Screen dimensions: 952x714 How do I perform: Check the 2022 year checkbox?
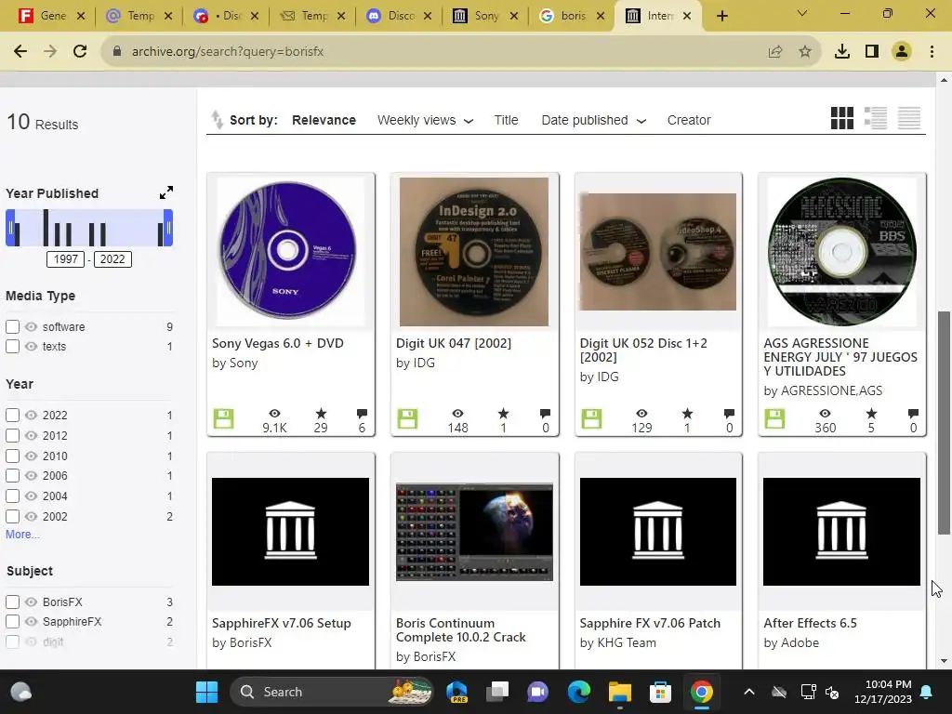(12, 416)
